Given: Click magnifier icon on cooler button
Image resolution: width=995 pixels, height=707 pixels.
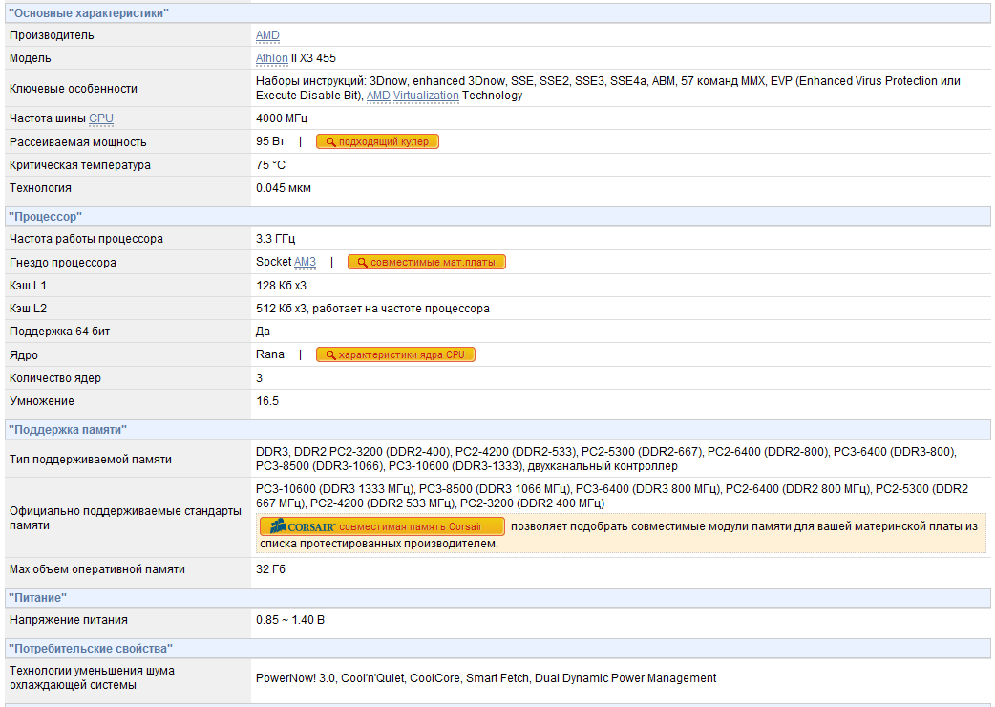Looking at the screenshot, I should [330, 141].
